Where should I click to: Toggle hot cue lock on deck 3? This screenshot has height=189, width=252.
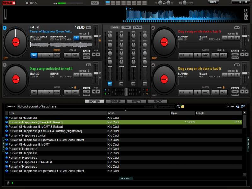89,71
